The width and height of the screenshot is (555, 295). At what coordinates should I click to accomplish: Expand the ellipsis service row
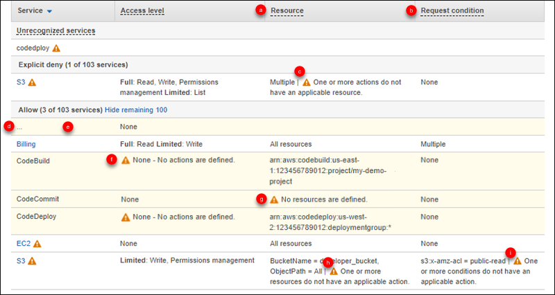pyautogui.click(x=19, y=127)
